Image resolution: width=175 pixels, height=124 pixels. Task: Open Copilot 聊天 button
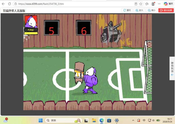(168, 4)
